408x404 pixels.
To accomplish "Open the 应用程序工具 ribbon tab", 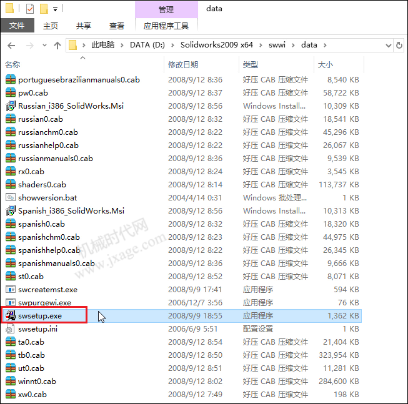I will (x=166, y=26).
